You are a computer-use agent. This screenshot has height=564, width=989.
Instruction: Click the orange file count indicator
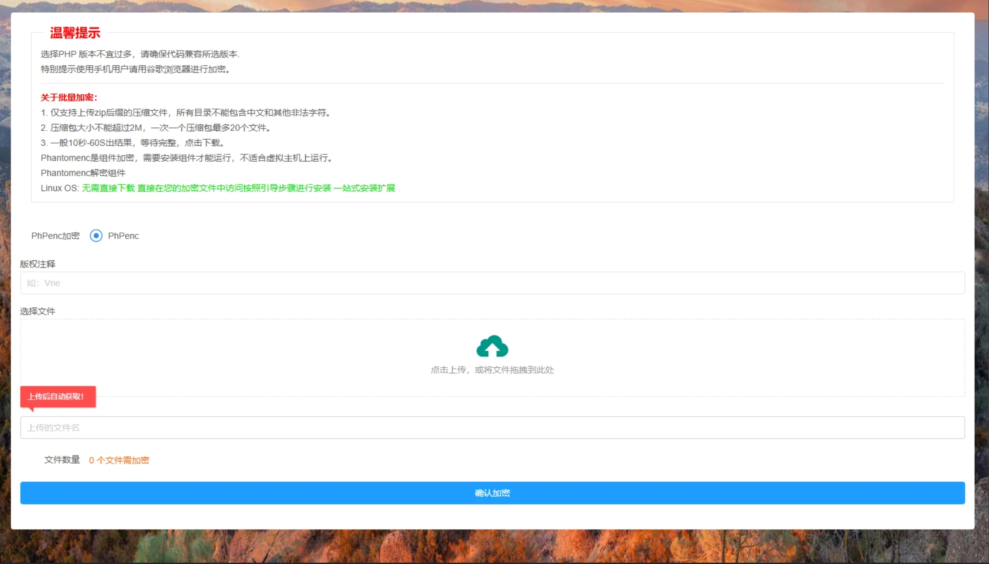tap(120, 460)
